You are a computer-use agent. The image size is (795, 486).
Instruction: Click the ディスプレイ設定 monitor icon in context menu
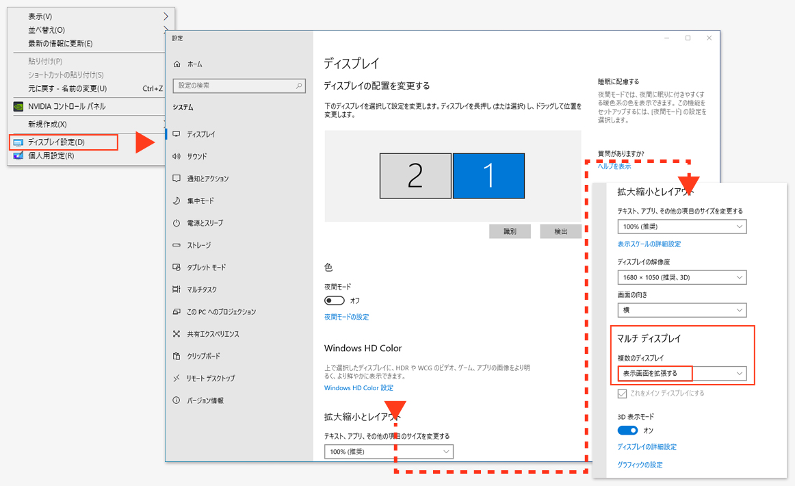pos(18,142)
